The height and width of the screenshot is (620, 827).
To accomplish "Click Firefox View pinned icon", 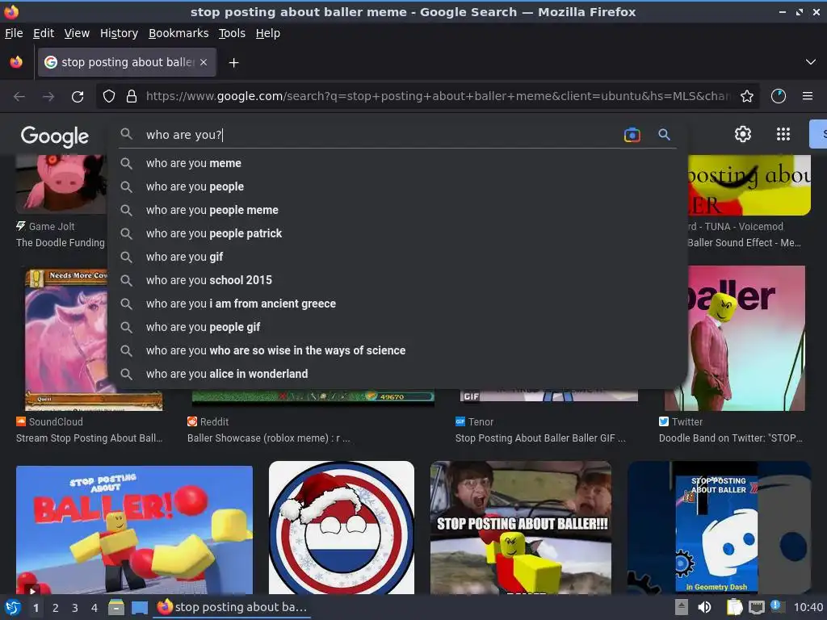I will [16, 62].
